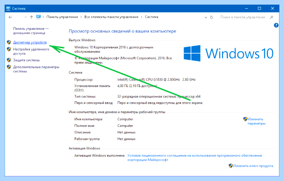Open Настройка удаленного доступа link
The height and width of the screenshot is (181, 284).
coord(31,51)
